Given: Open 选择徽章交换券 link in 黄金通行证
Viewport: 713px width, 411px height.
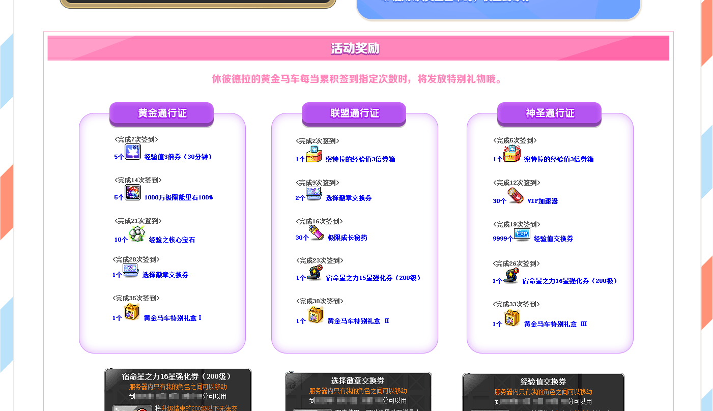Looking at the screenshot, I should click(x=165, y=275).
